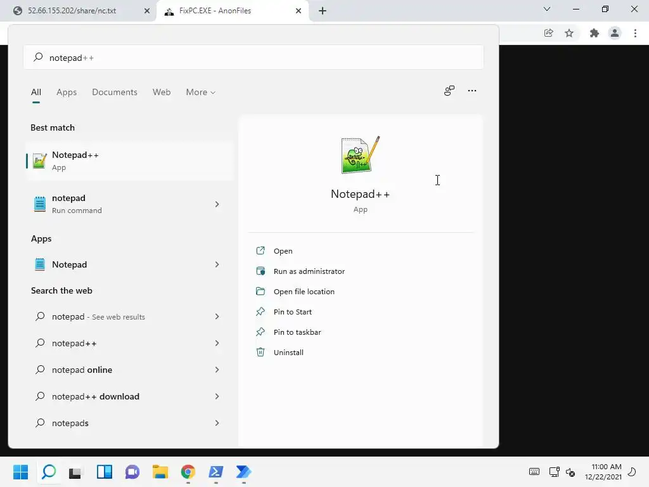Select the All search filter tab

[x=36, y=93]
